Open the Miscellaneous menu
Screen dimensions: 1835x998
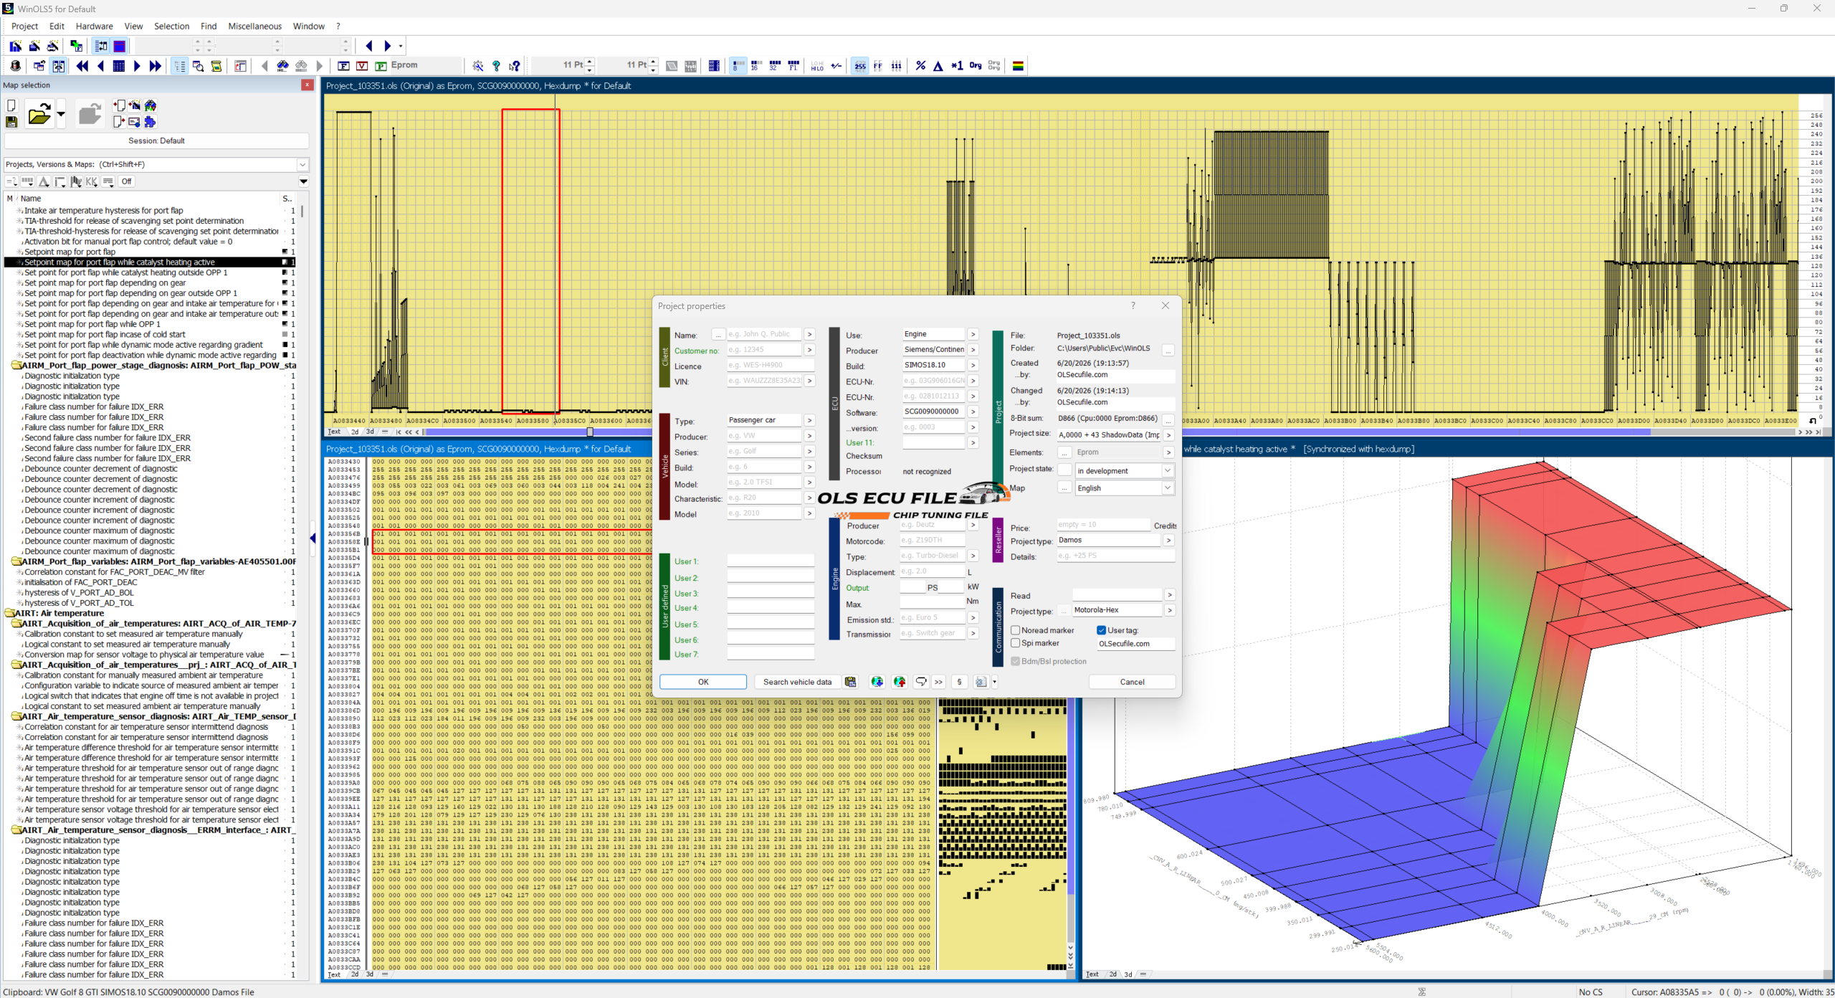[255, 27]
